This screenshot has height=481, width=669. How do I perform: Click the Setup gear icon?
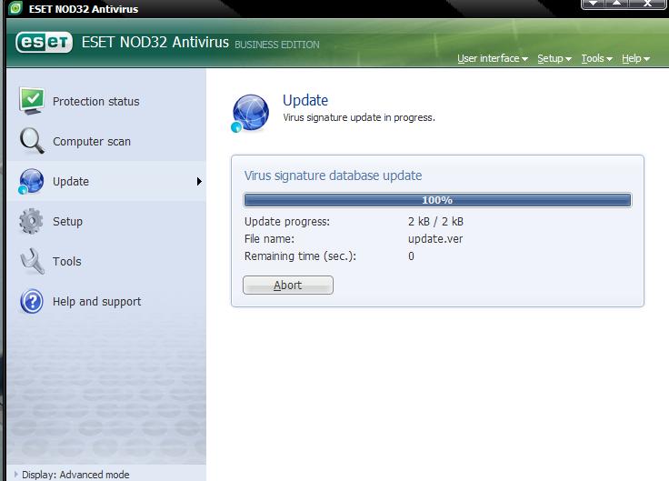[31, 221]
